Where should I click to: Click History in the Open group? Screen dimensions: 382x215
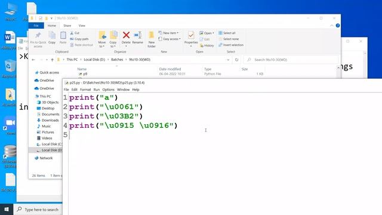pyautogui.click(x=207, y=45)
